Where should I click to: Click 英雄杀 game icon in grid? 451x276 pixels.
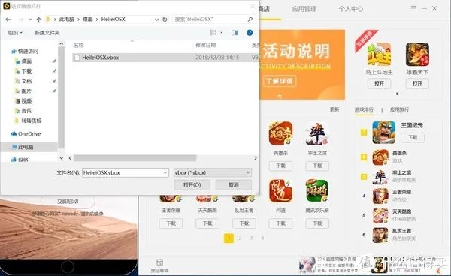click(280, 133)
